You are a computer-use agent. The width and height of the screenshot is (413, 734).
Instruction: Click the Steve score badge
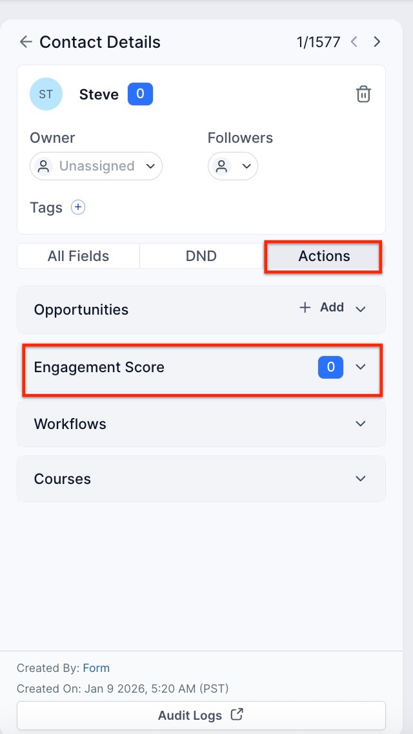pos(140,94)
